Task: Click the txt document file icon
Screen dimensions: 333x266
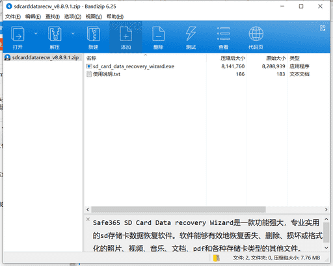Action: coord(89,74)
